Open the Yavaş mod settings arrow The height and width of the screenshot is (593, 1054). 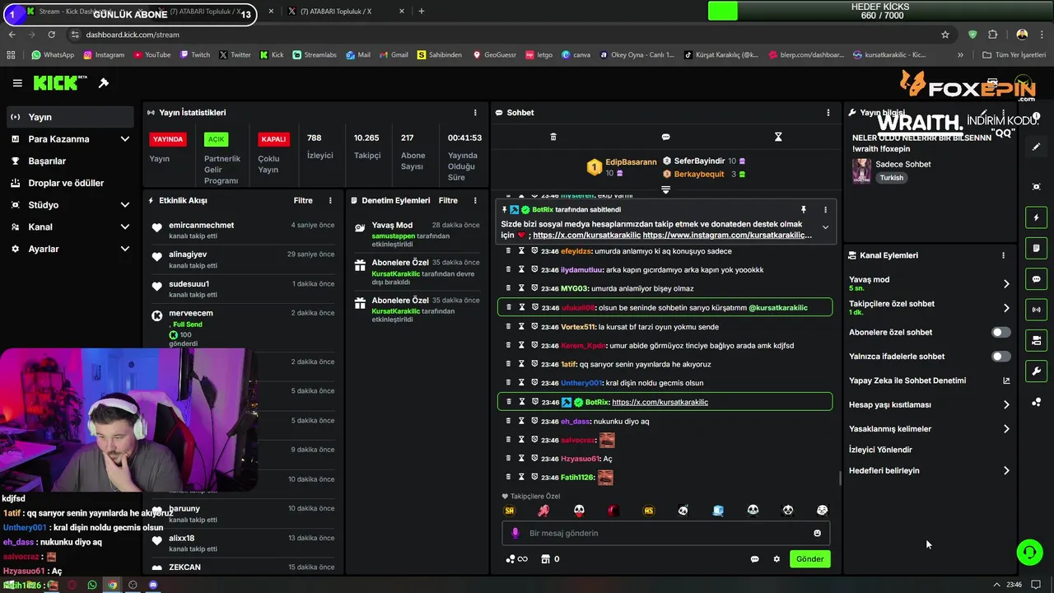(x=1006, y=283)
